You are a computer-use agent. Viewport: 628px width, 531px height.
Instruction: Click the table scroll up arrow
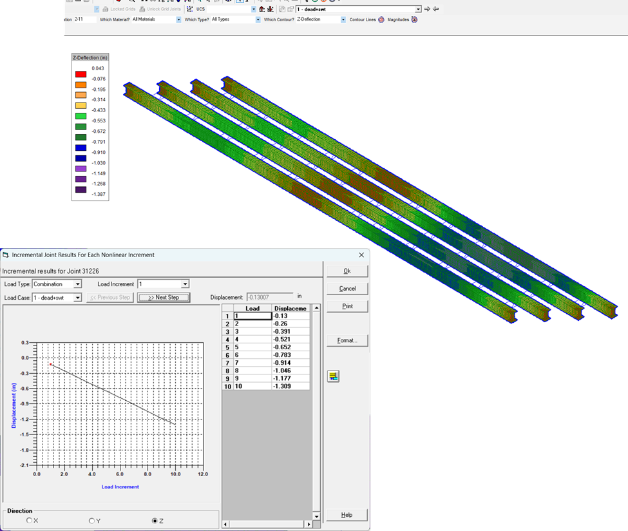tap(316, 308)
